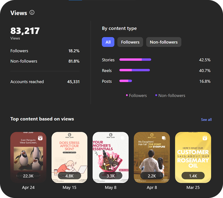Screen dimensions: 223x198
Task: Click the info icon beside Views
Action: [32, 13]
